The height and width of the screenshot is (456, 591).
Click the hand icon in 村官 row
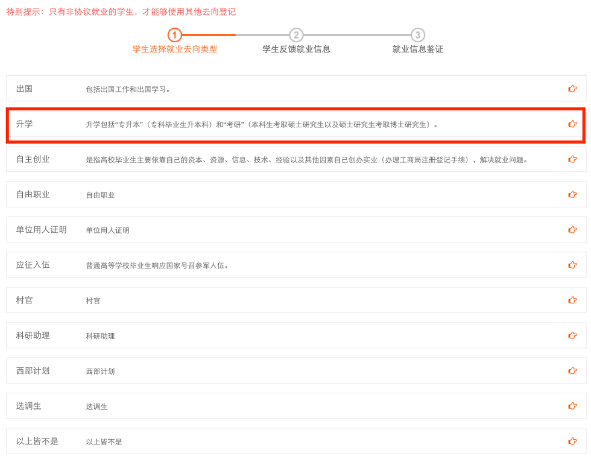(x=572, y=300)
